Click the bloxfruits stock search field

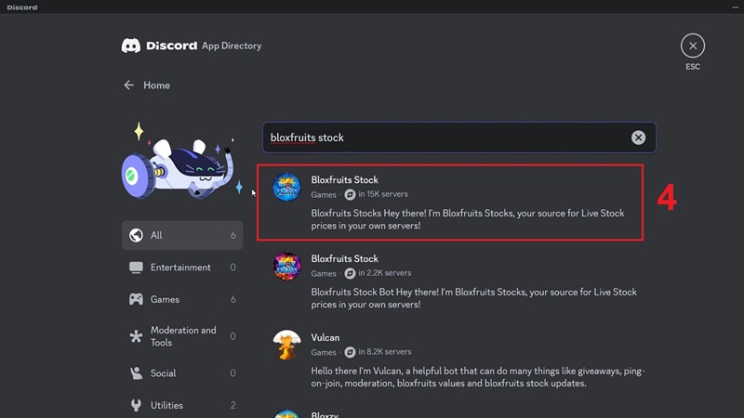(x=446, y=137)
